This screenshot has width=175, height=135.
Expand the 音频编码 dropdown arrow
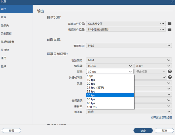pos(169,100)
